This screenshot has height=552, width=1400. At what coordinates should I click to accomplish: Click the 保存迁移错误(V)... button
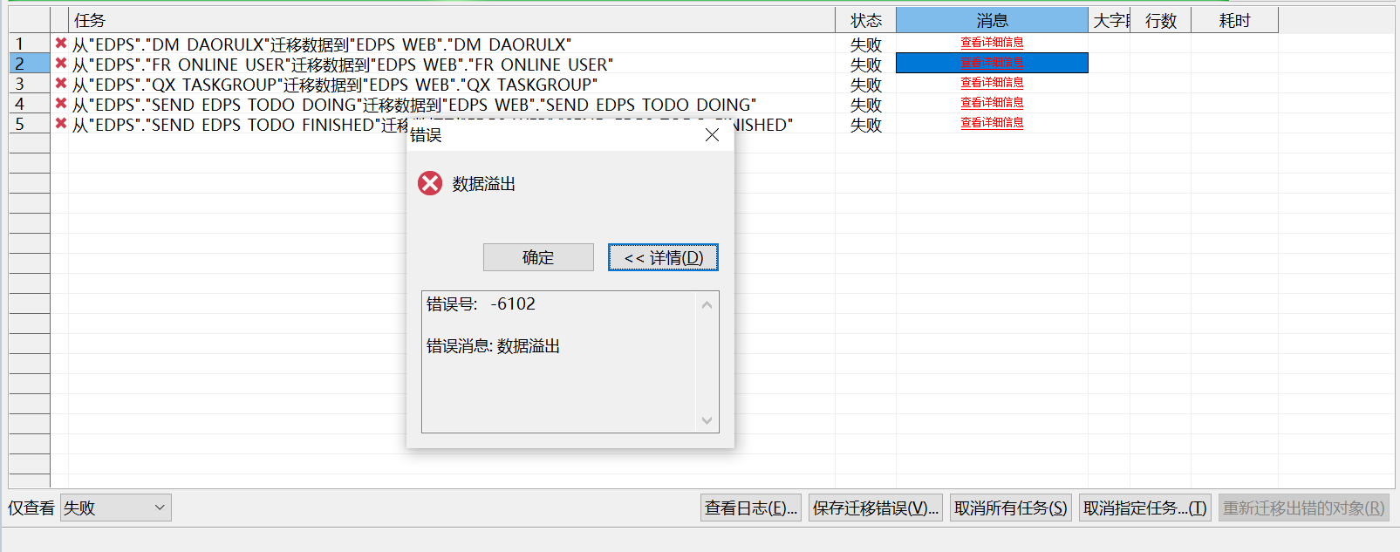[876, 508]
